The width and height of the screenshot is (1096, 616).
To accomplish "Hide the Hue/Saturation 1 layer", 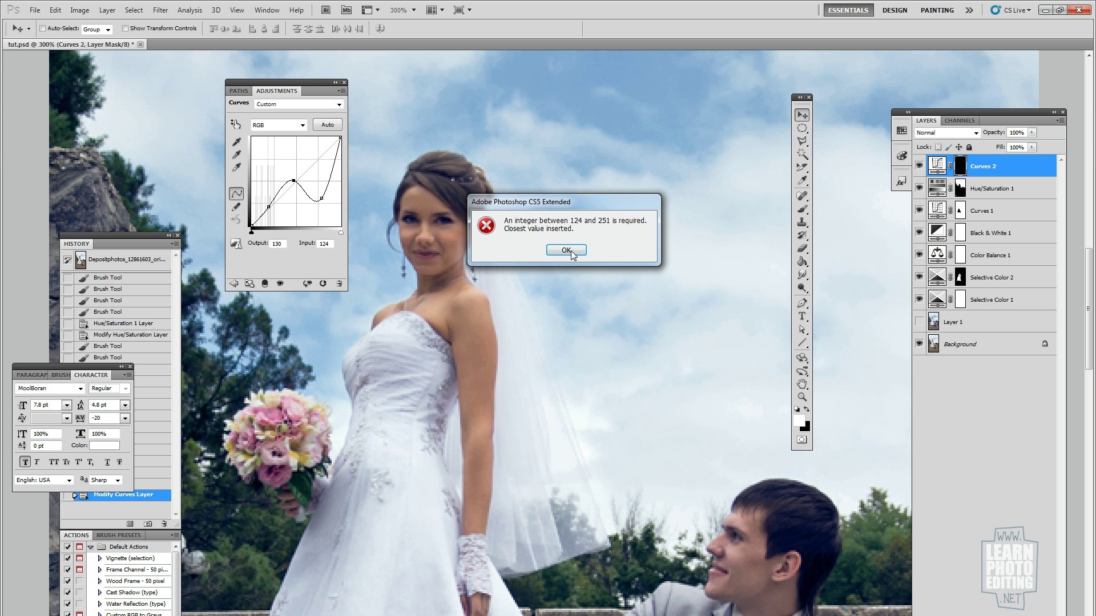I will [919, 188].
